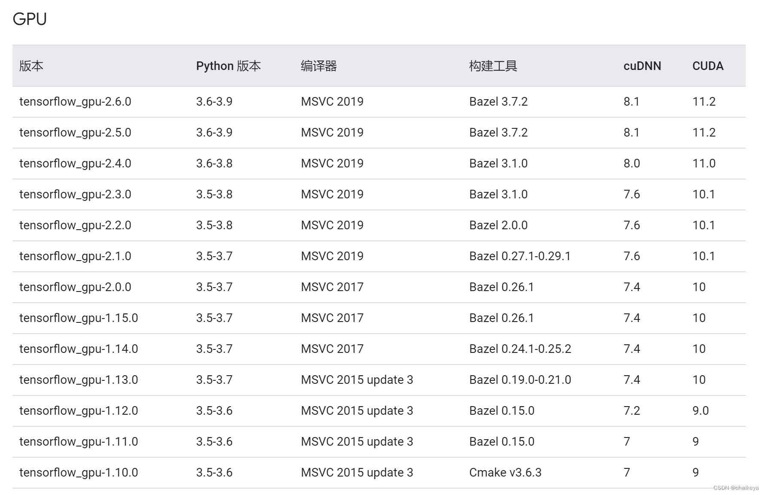Click the CUDA column header
Image resolution: width=765 pixels, height=495 pixels.
pos(707,66)
